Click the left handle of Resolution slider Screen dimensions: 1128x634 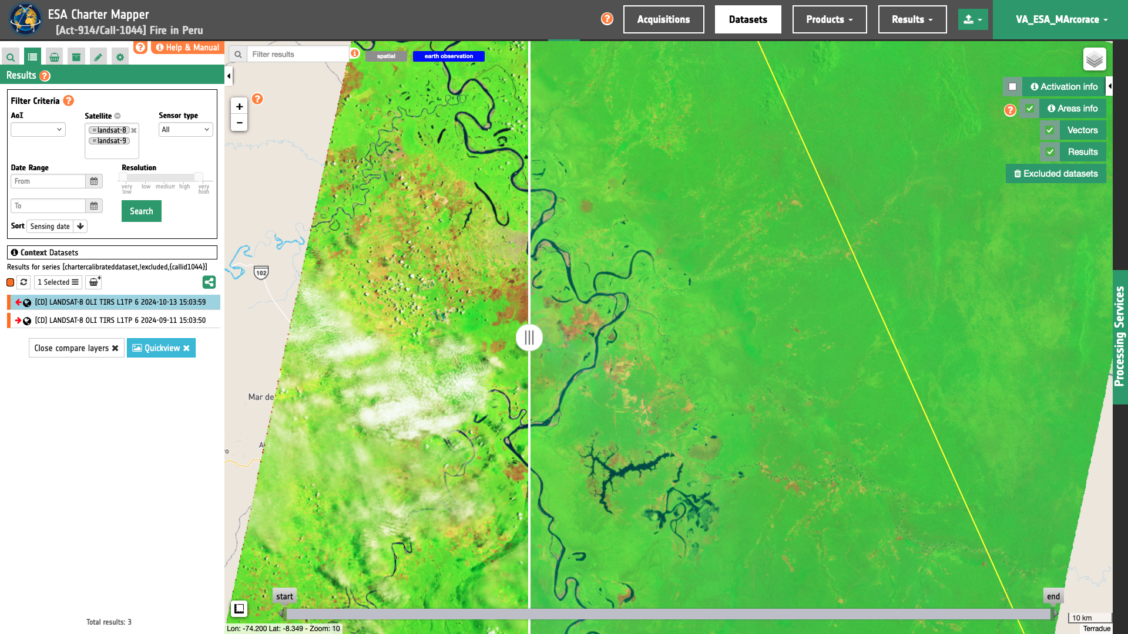(123, 177)
